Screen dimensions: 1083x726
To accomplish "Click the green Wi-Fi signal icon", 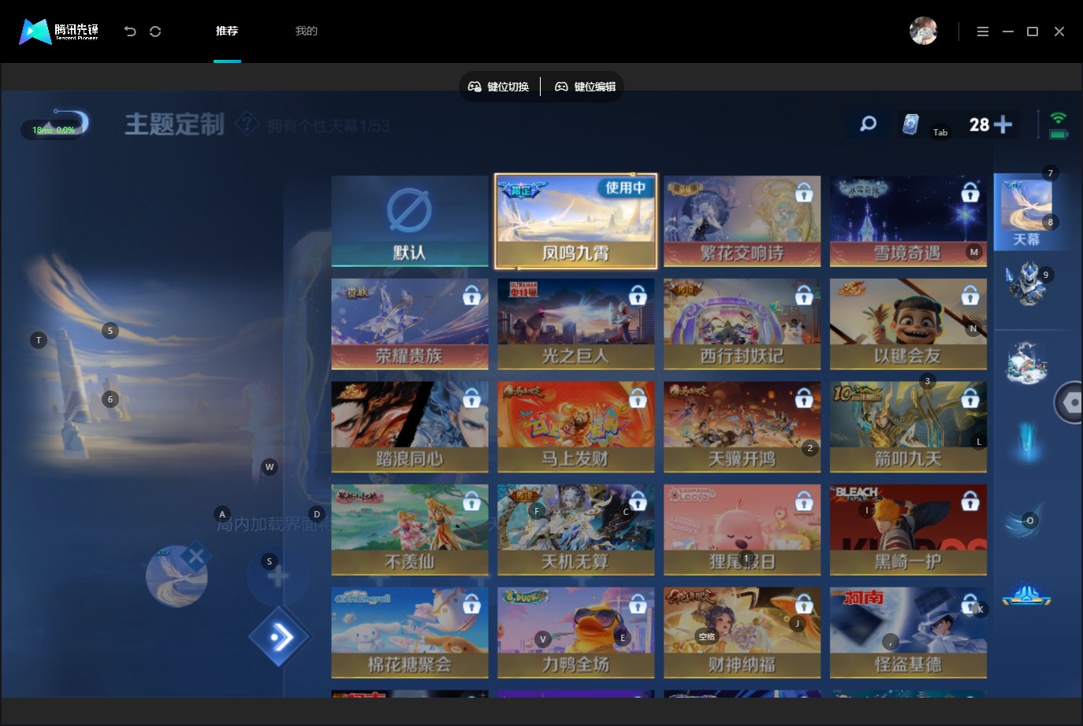I will (1059, 118).
